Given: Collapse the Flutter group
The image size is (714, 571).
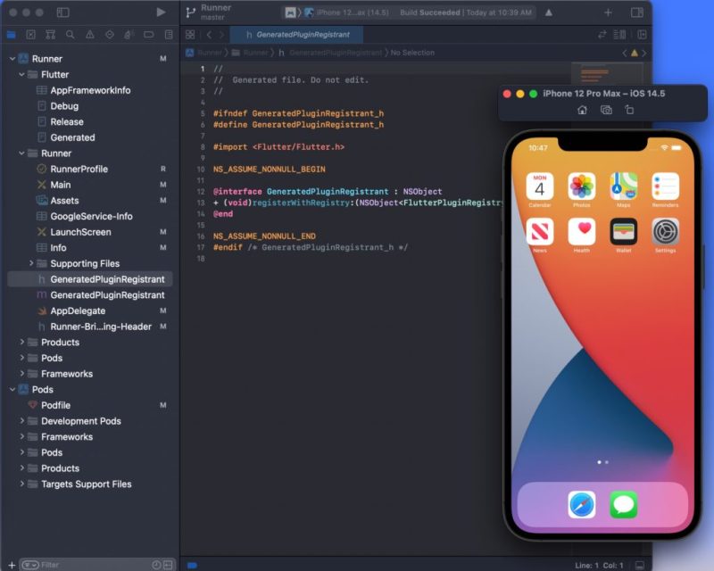Looking at the screenshot, I should [21, 74].
